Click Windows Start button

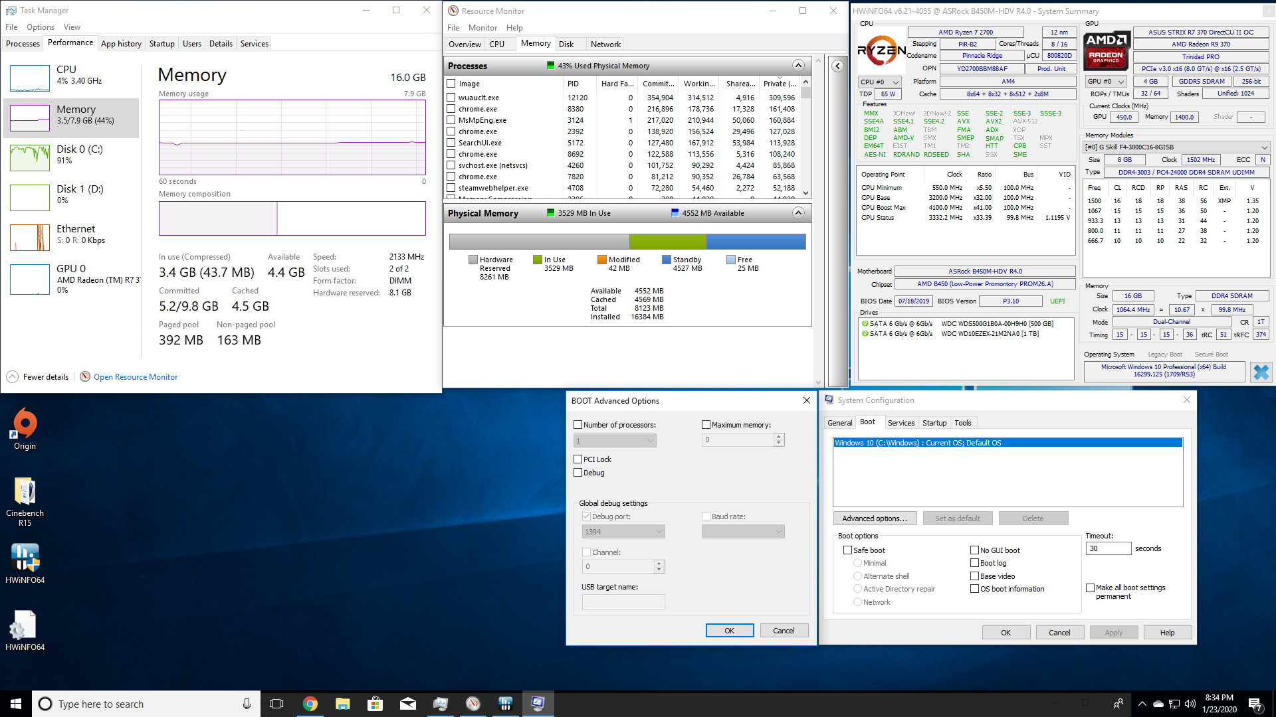(16, 704)
